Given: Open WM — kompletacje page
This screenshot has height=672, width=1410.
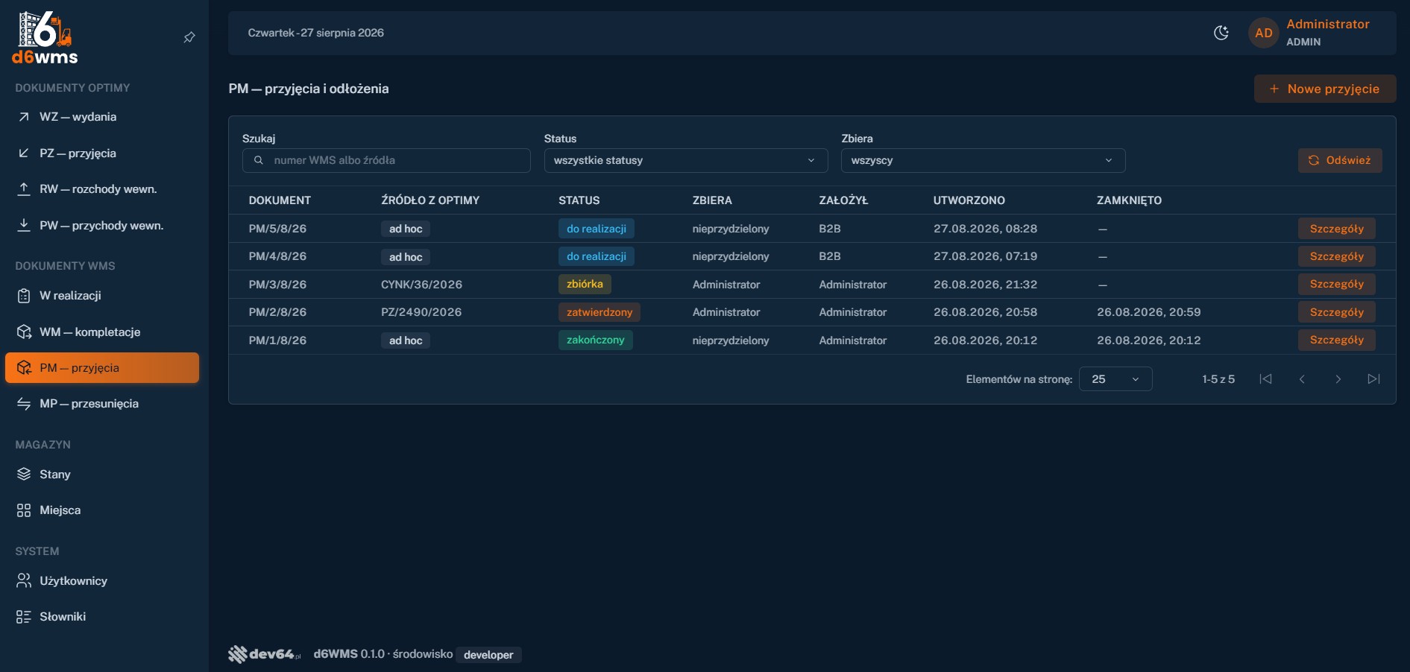Looking at the screenshot, I should click(x=102, y=332).
